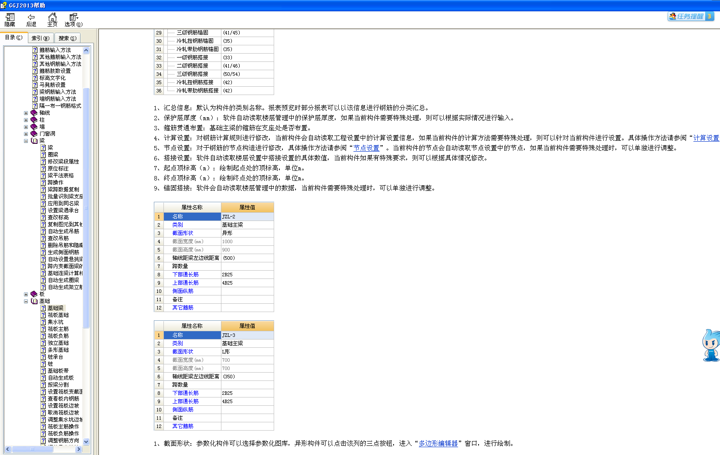The width and height of the screenshot is (720, 455).
Task: Click the 属性值 header of JZL-2 table
Action: tap(247, 207)
